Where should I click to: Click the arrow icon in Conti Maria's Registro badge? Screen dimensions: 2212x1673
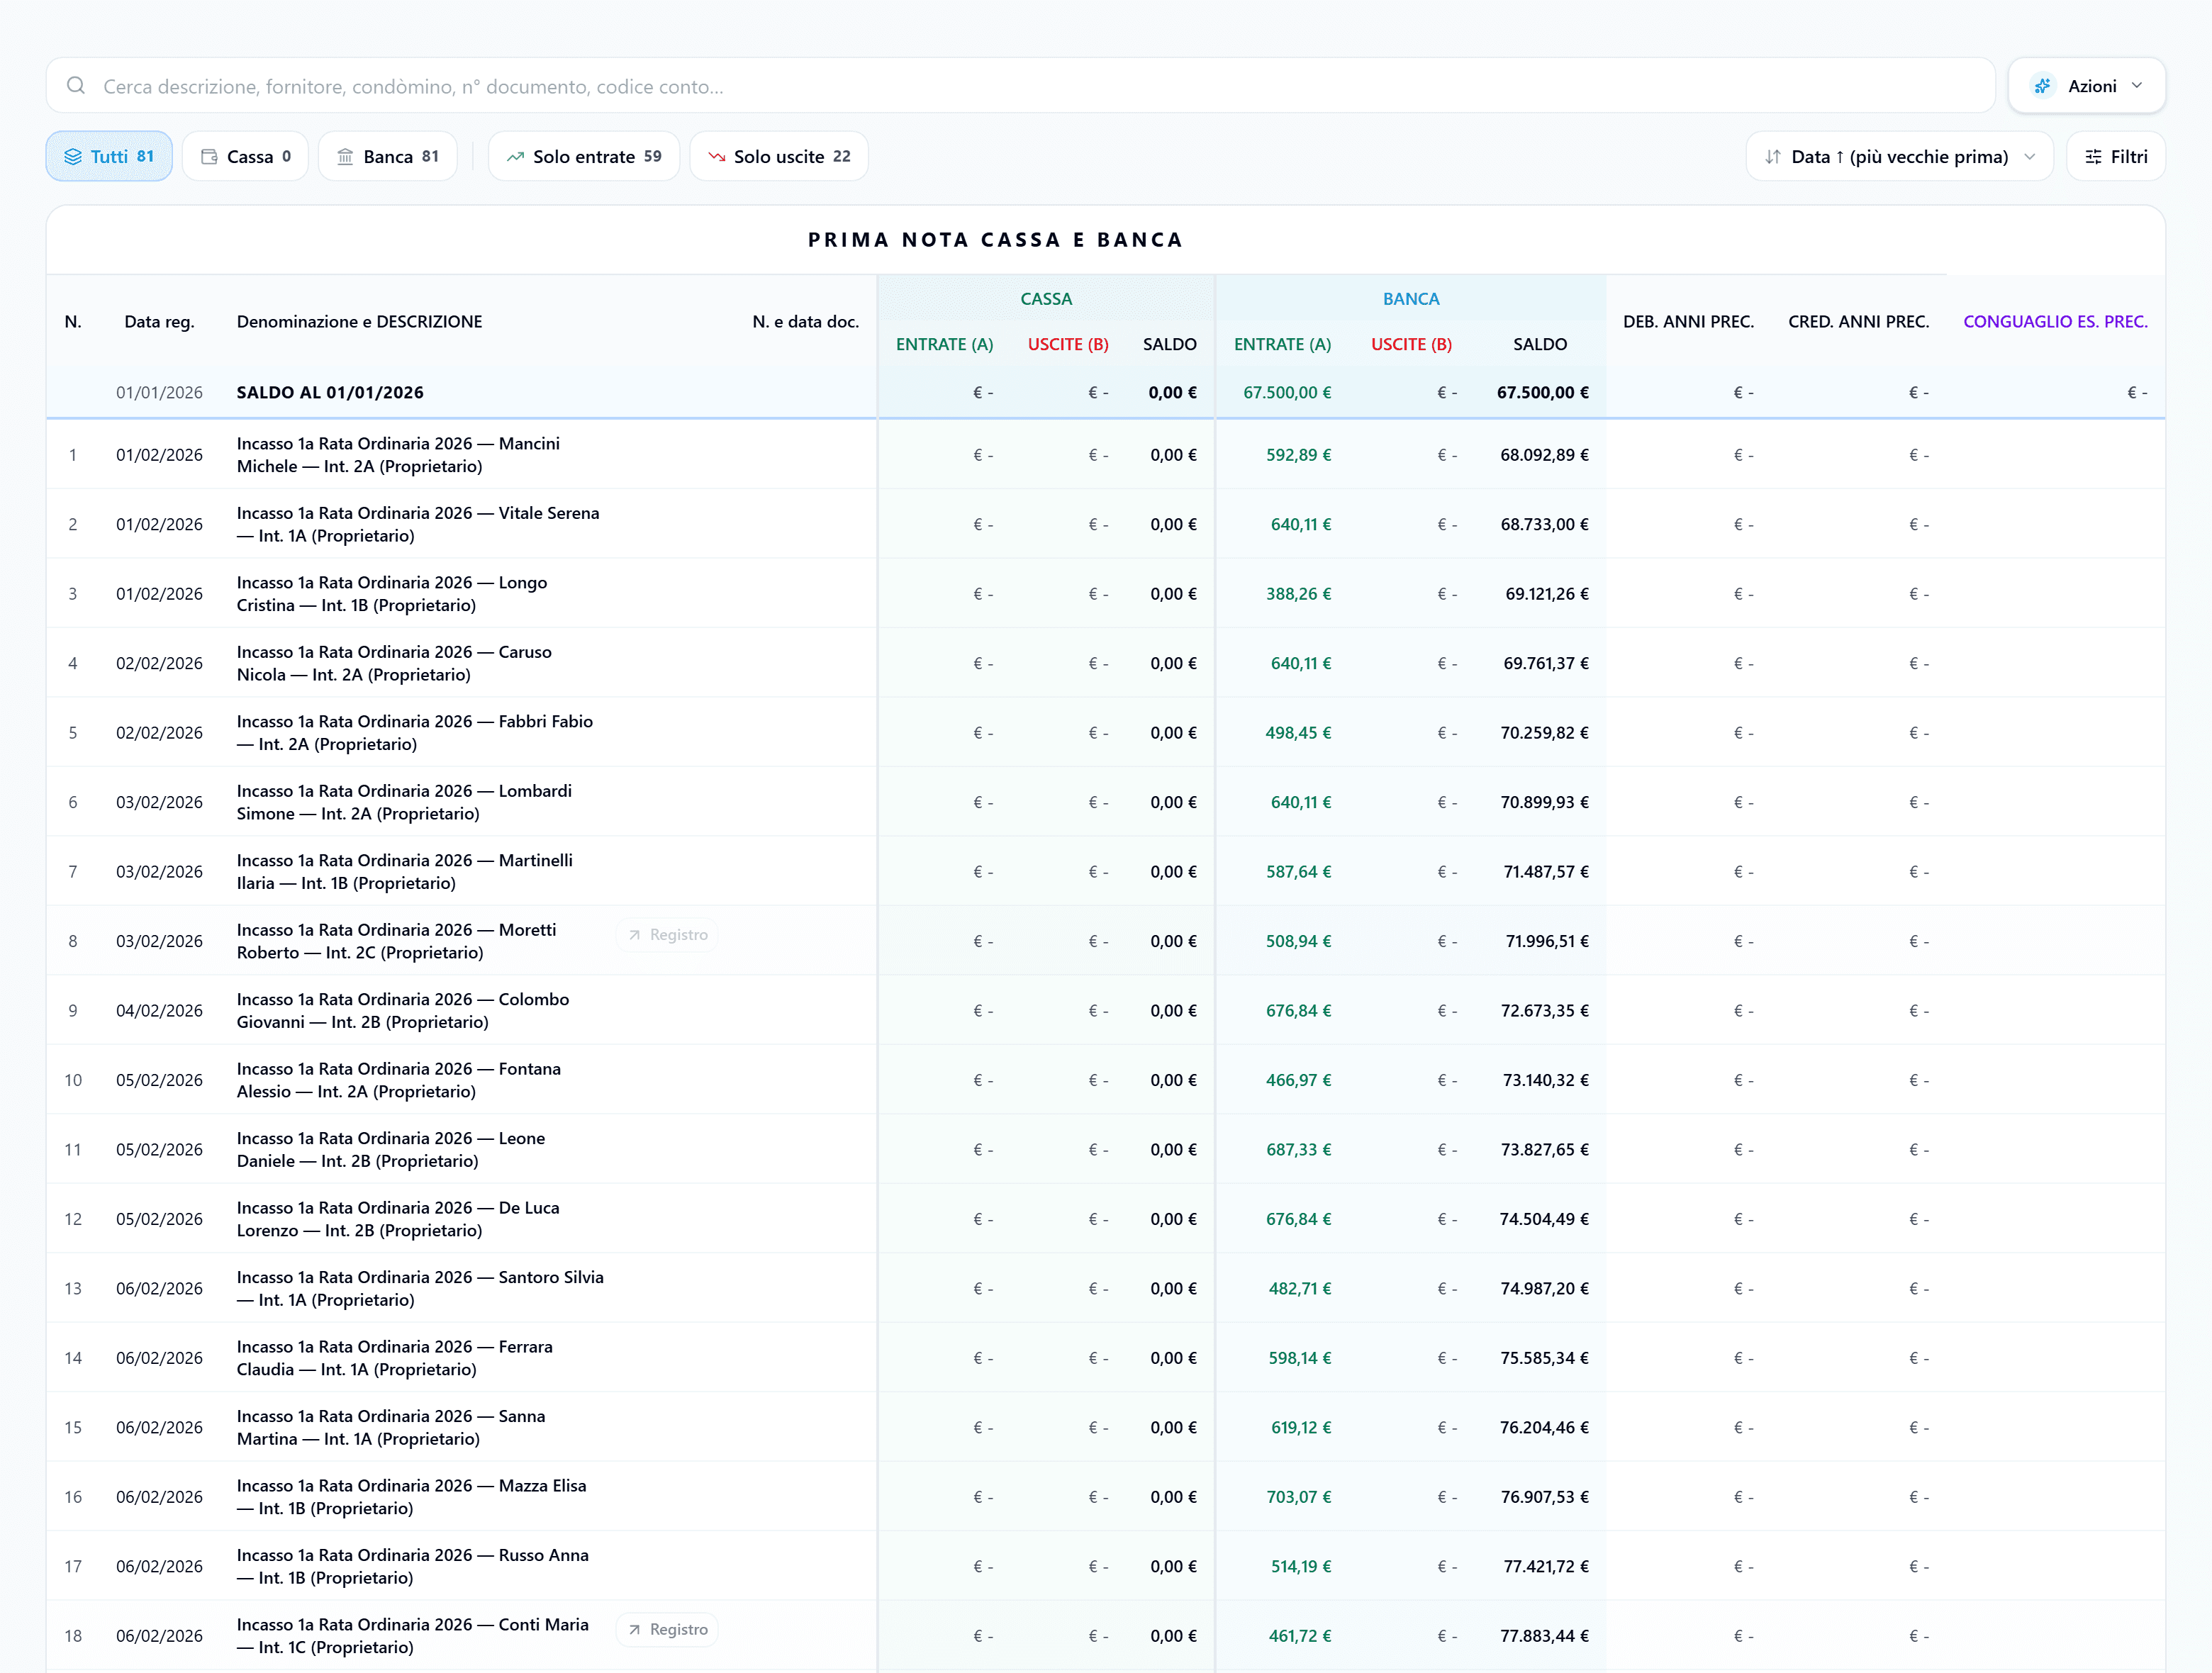(x=634, y=1630)
